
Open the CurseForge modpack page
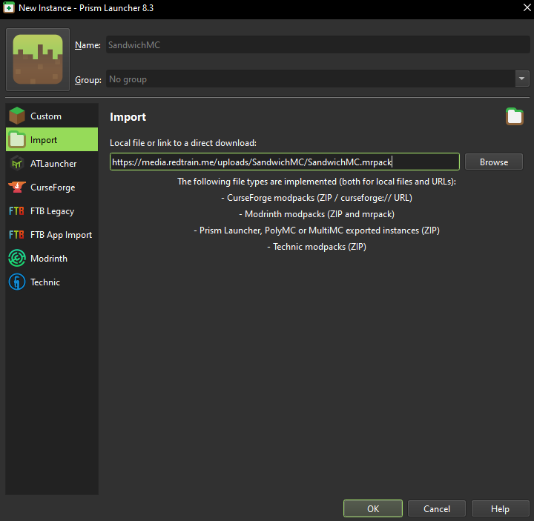pos(52,188)
